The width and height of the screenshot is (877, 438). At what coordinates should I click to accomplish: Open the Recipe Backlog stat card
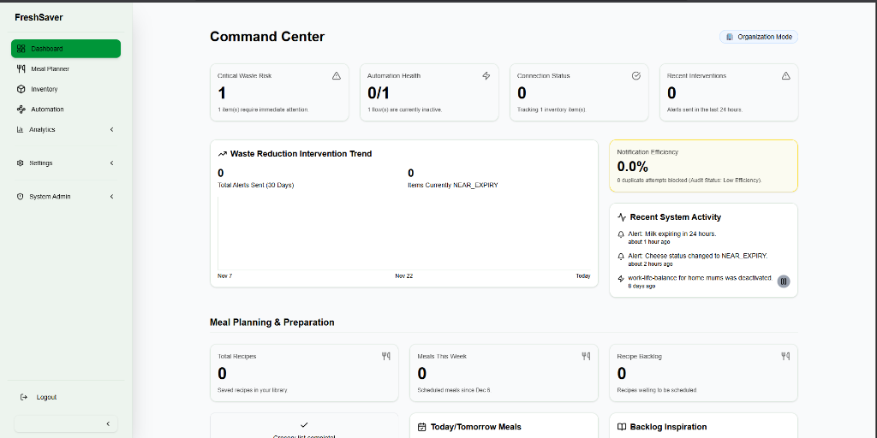pos(703,373)
